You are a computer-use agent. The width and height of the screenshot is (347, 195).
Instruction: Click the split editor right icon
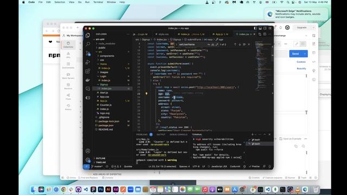click(x=265, y=34)
